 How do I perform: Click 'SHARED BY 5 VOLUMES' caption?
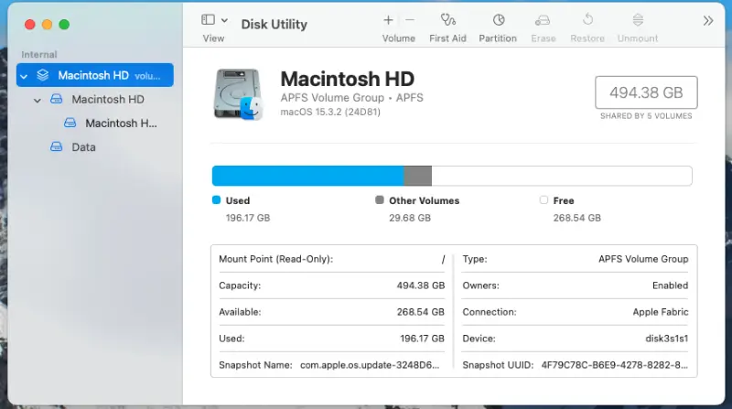[x=646, y=116]
